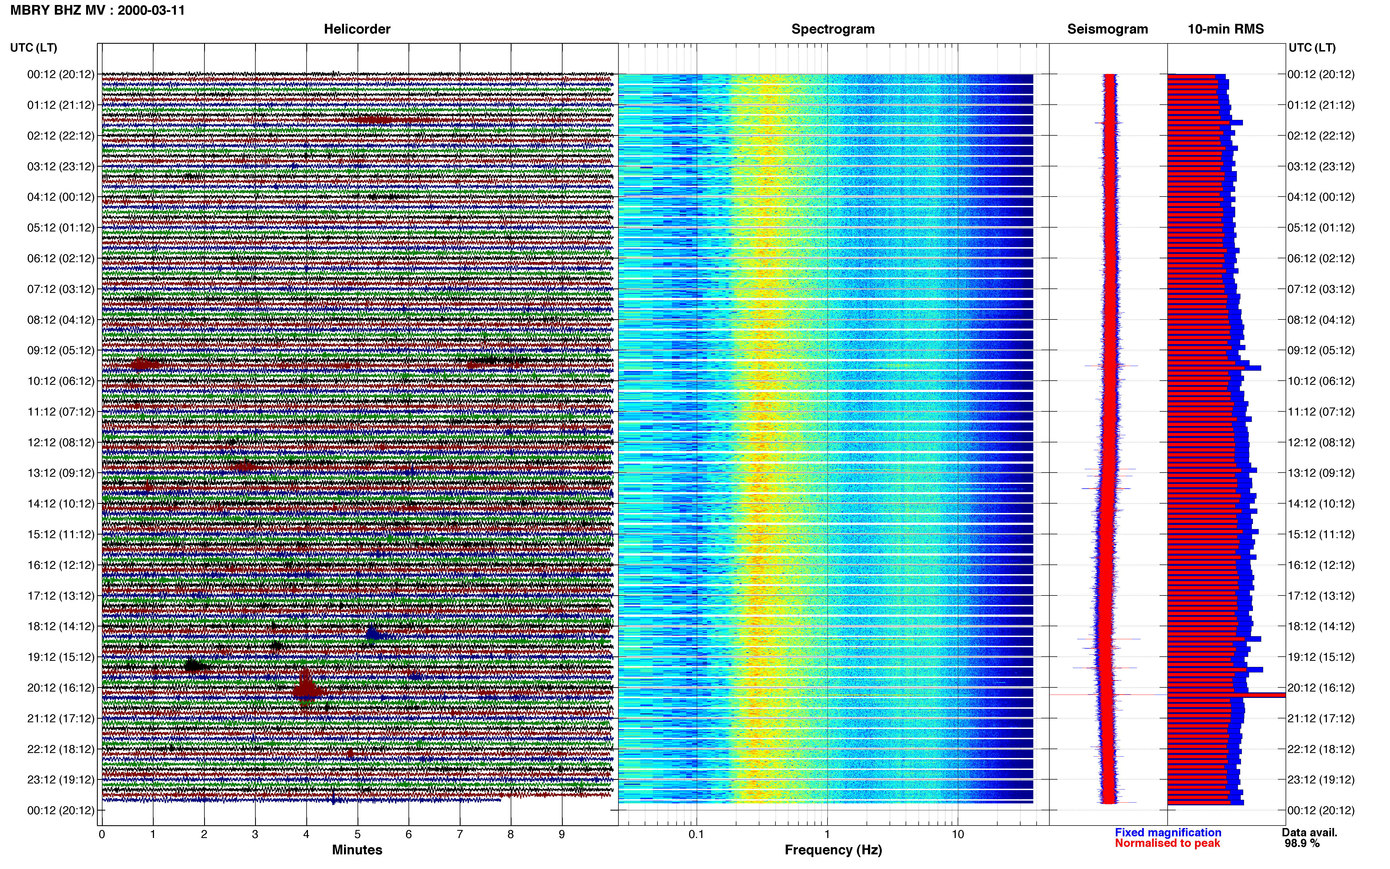The width and height of the screenshot is (1390, 869).
Task: Click the Minutes axis label
Action: (357, 850)
